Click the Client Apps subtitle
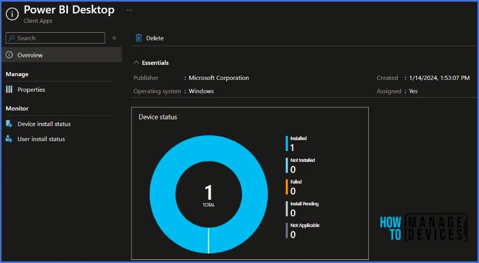 point(38,21)
